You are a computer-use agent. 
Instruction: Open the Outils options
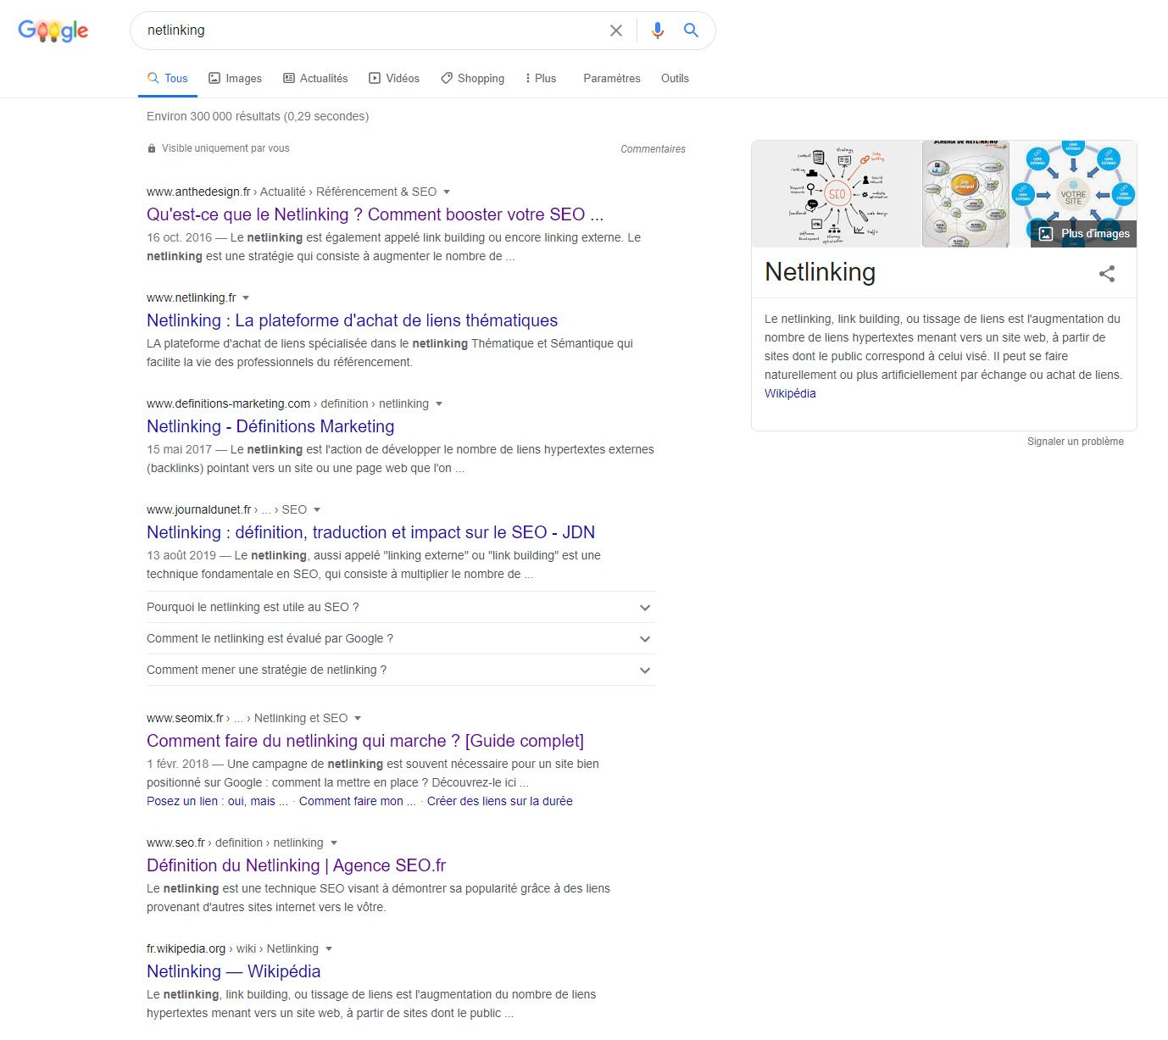tap(675, 78)
